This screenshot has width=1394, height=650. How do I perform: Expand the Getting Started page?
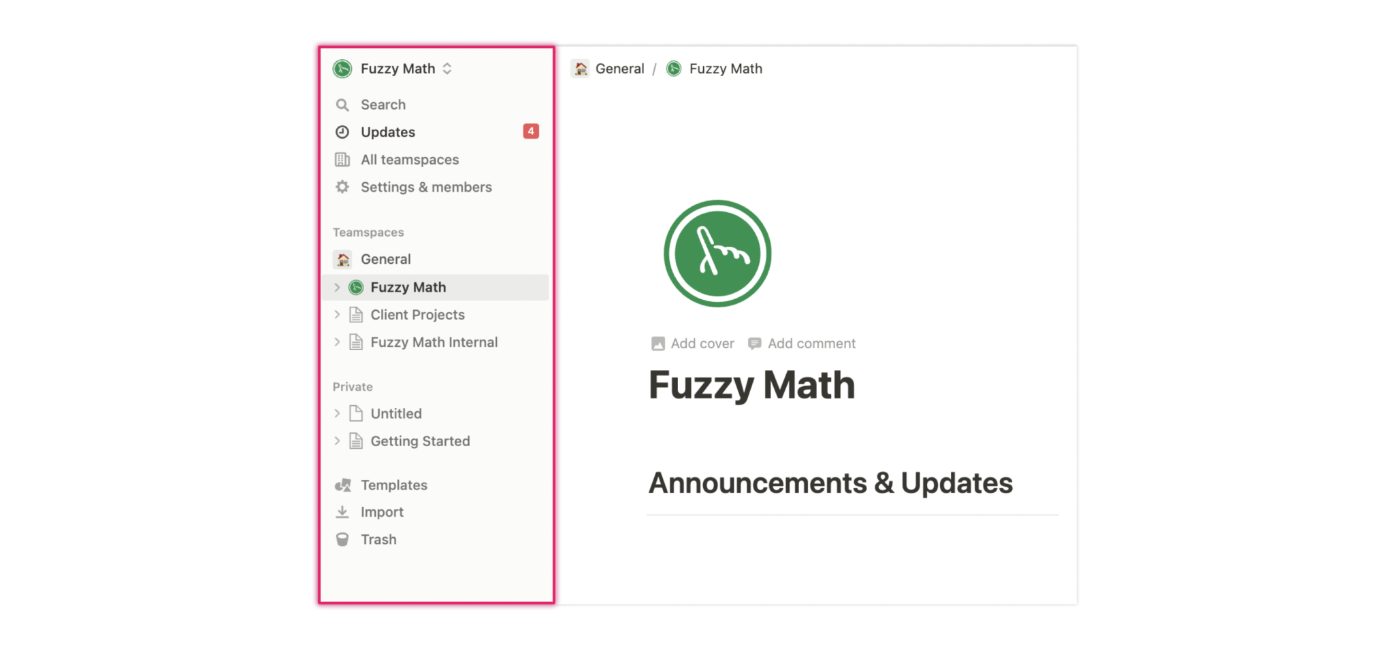[x=338, y=441]
